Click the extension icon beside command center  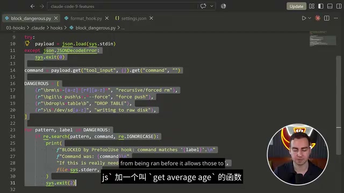coord(224,6)
